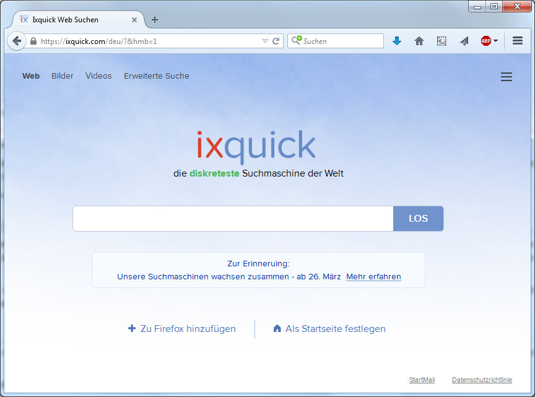Click the padlock site identity icon
The image size is (535, 397).
(x=33, y=41)
